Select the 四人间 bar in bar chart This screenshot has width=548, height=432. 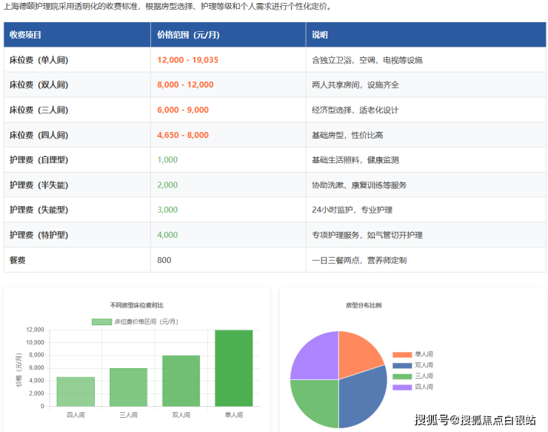76,391
